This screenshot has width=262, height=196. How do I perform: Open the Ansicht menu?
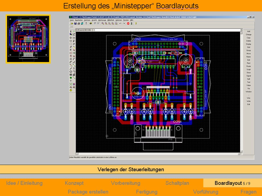pos(94,20)
